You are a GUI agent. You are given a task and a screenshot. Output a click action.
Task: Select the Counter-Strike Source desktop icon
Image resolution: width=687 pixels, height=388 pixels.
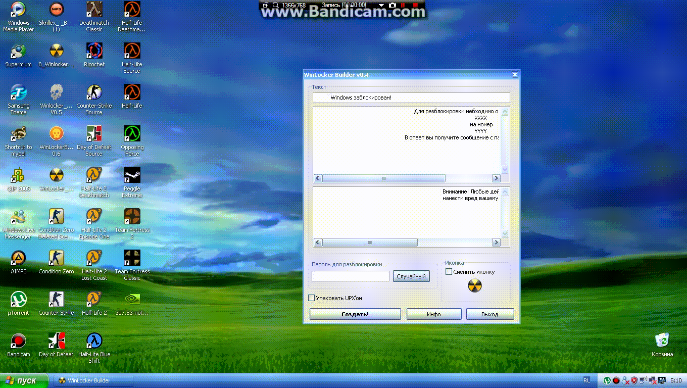click(94, 99)
